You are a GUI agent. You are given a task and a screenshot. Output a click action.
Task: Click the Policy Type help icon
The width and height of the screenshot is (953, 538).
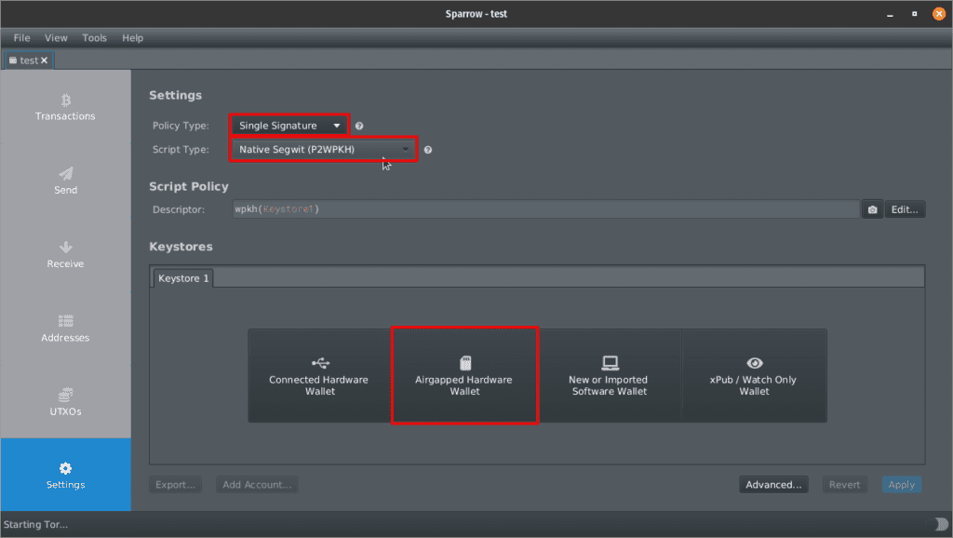(359, 126)
